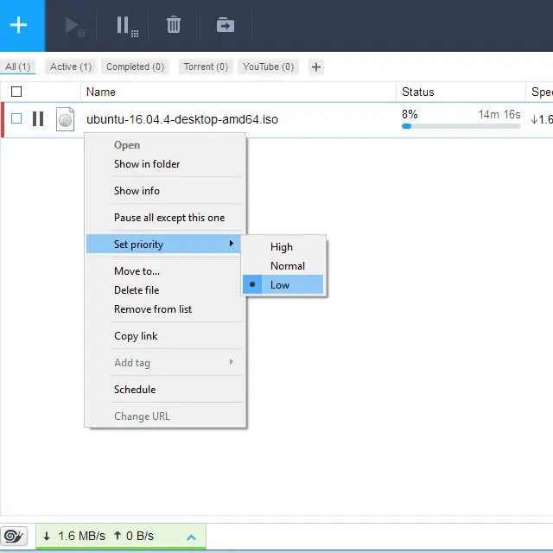Click ubuntu-16.04.4-desktop-amd64.iso file name
The width and height of the screenshot is (553, 553).
pyautogui.click(x=182, y=119)
